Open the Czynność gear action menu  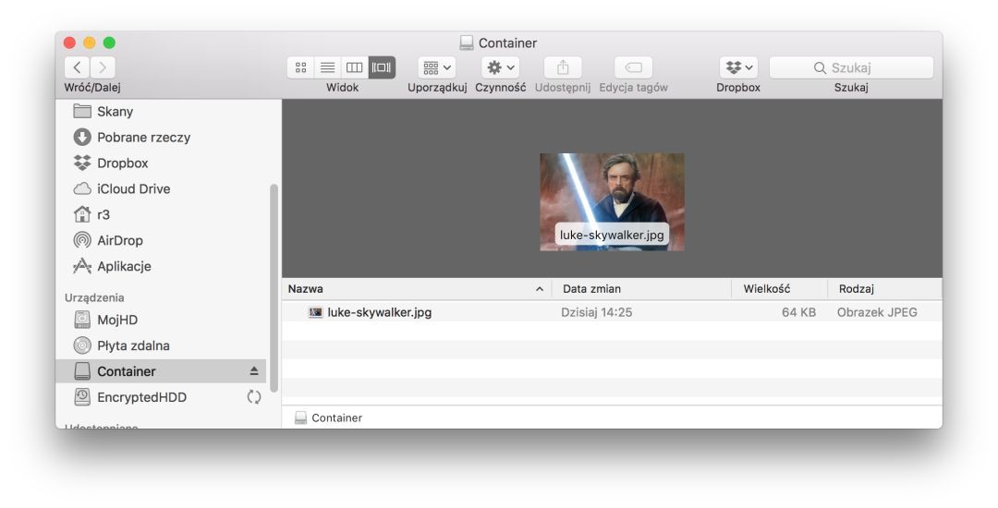click(x=500, y=67)
